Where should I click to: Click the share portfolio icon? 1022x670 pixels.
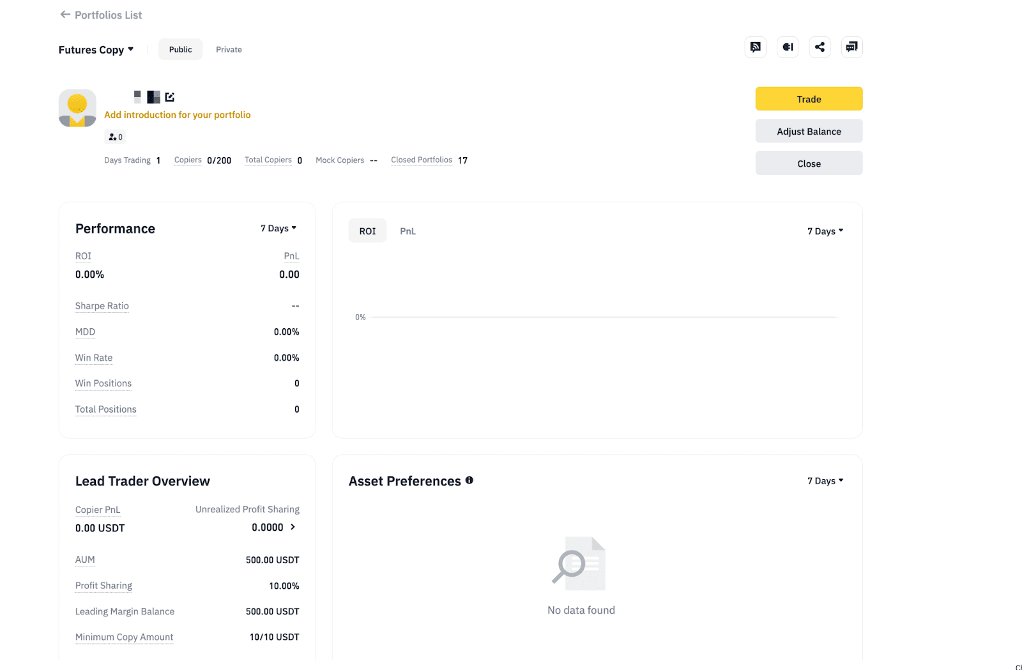click(820, 47)
